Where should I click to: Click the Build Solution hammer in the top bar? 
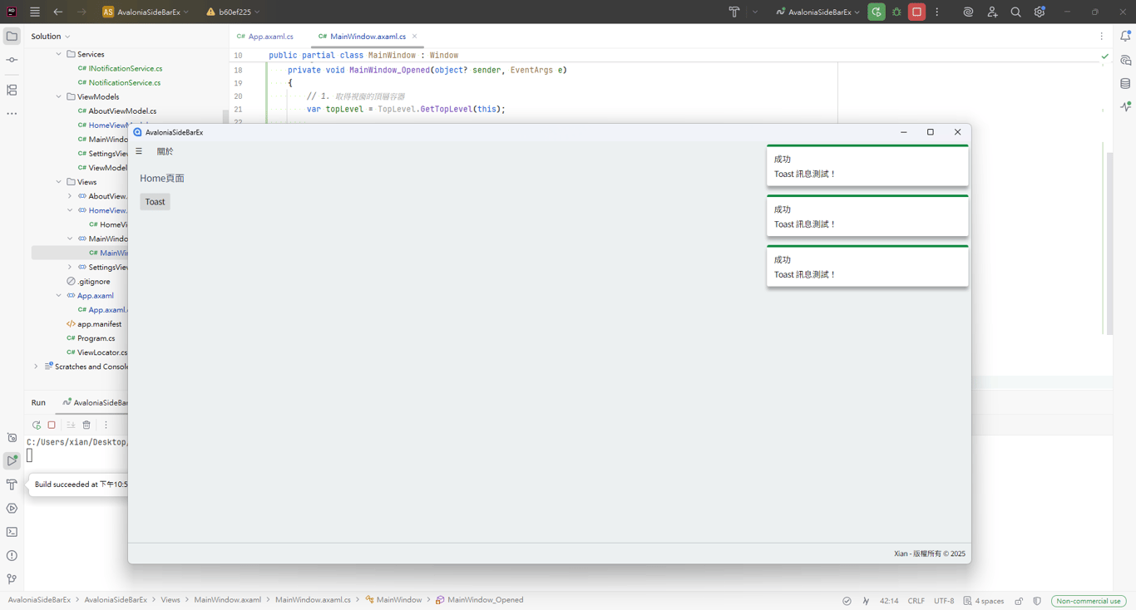coord(734,12)
